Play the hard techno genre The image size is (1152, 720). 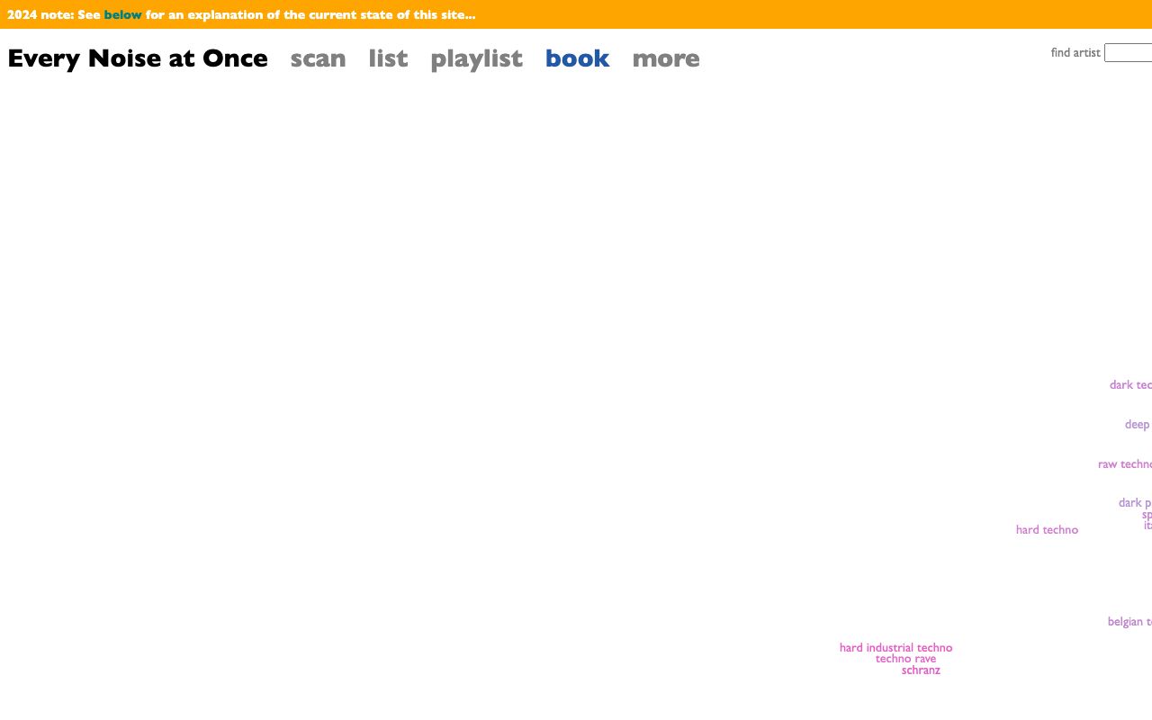[x=1047, y=529]
